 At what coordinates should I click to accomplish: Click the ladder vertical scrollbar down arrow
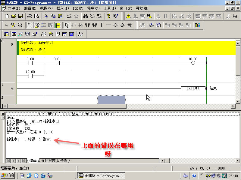[x=238, y=101]
